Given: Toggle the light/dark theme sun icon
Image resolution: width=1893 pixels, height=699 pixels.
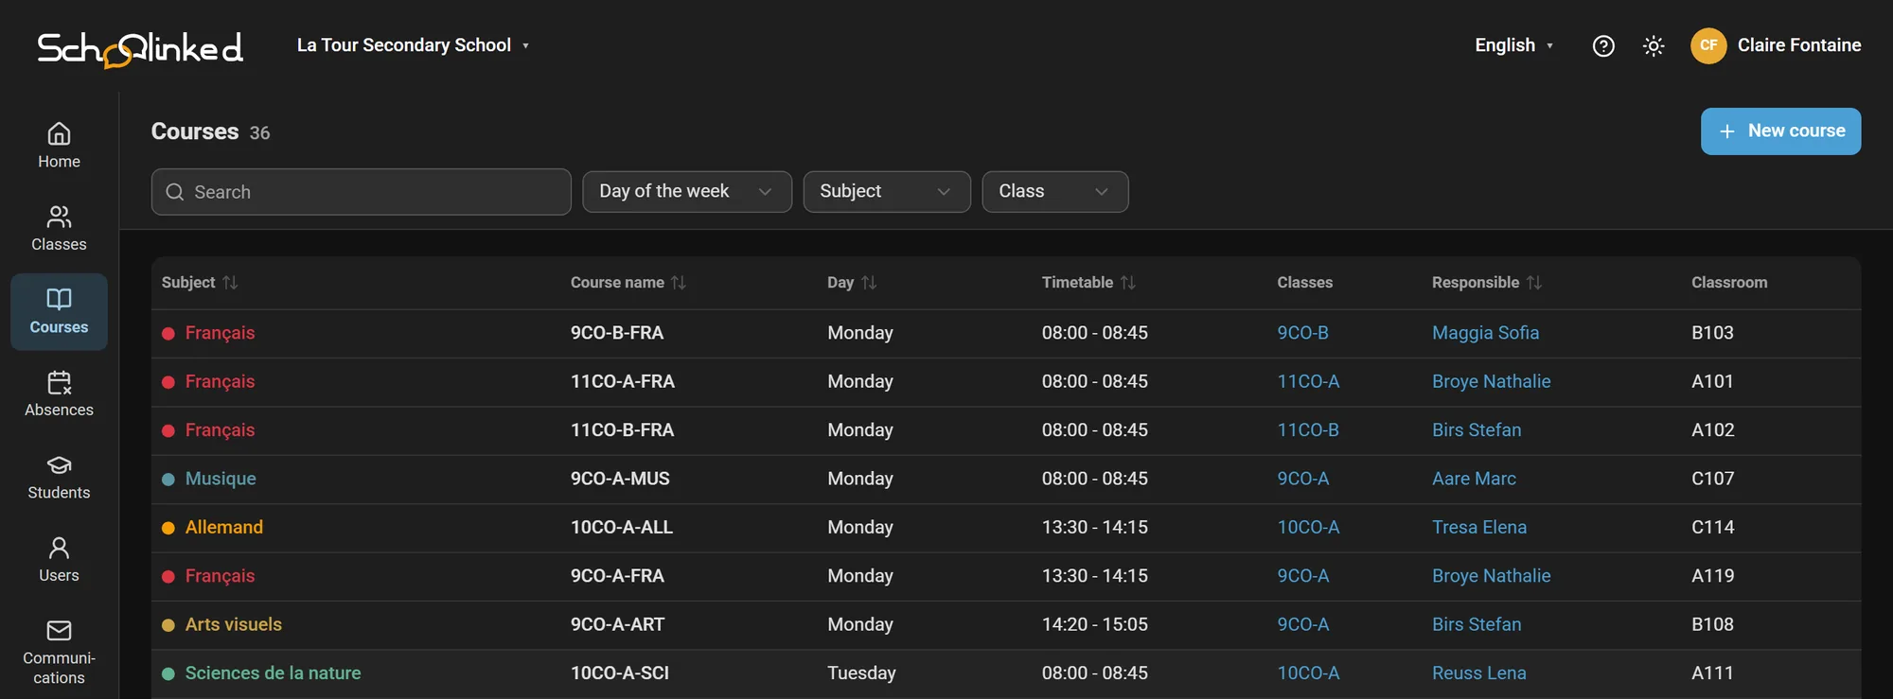Looking at the screenshot, I should coord(1654,45).
